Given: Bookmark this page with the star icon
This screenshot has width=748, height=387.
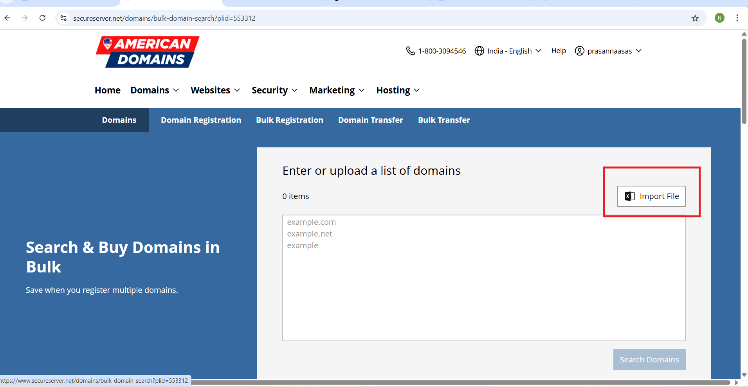Looking at the screenshot, I should (x=695, y=18).
